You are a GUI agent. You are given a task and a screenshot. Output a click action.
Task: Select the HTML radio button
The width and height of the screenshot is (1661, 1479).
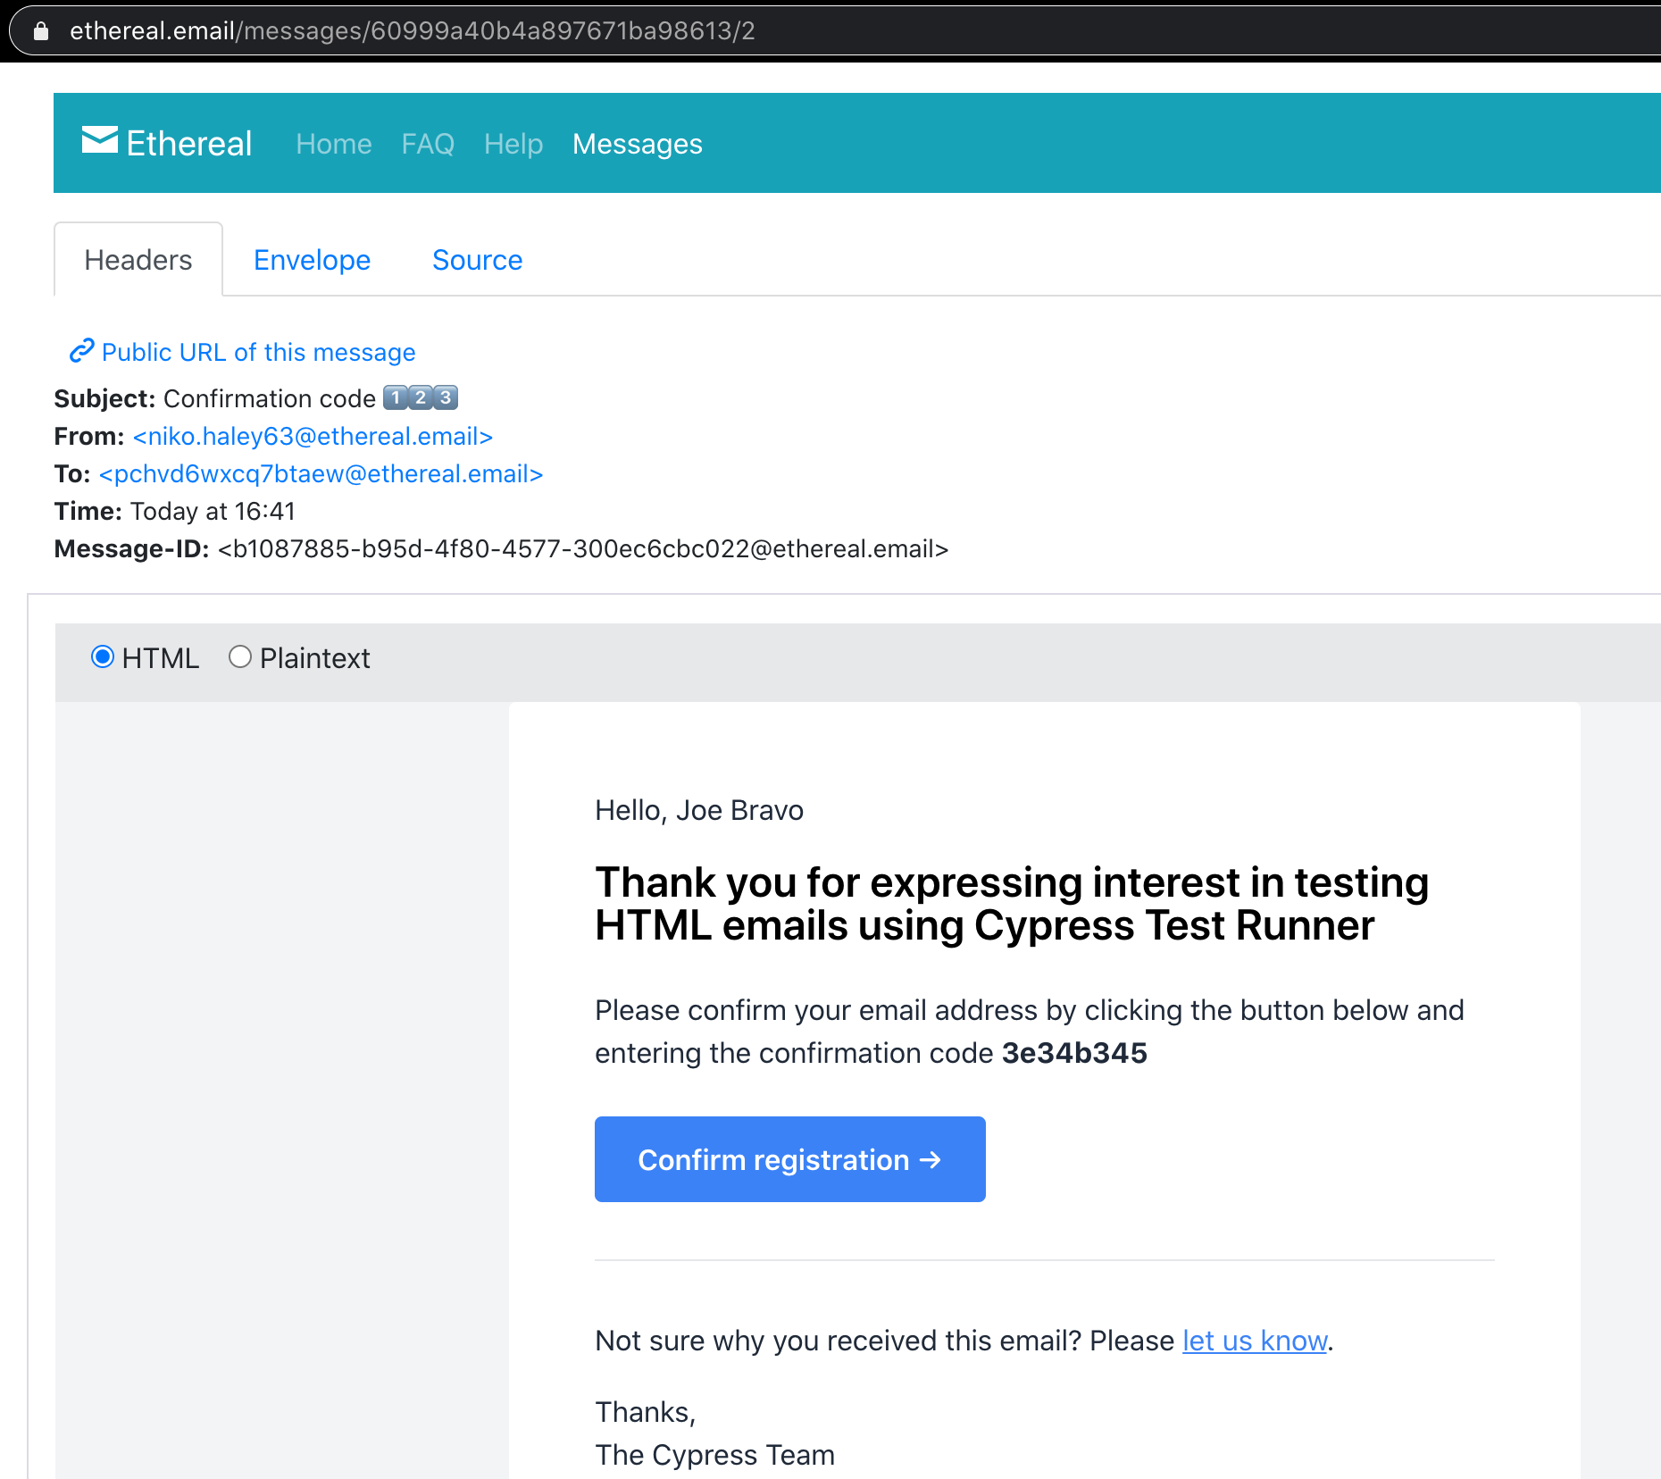click(x=103, y=657)
